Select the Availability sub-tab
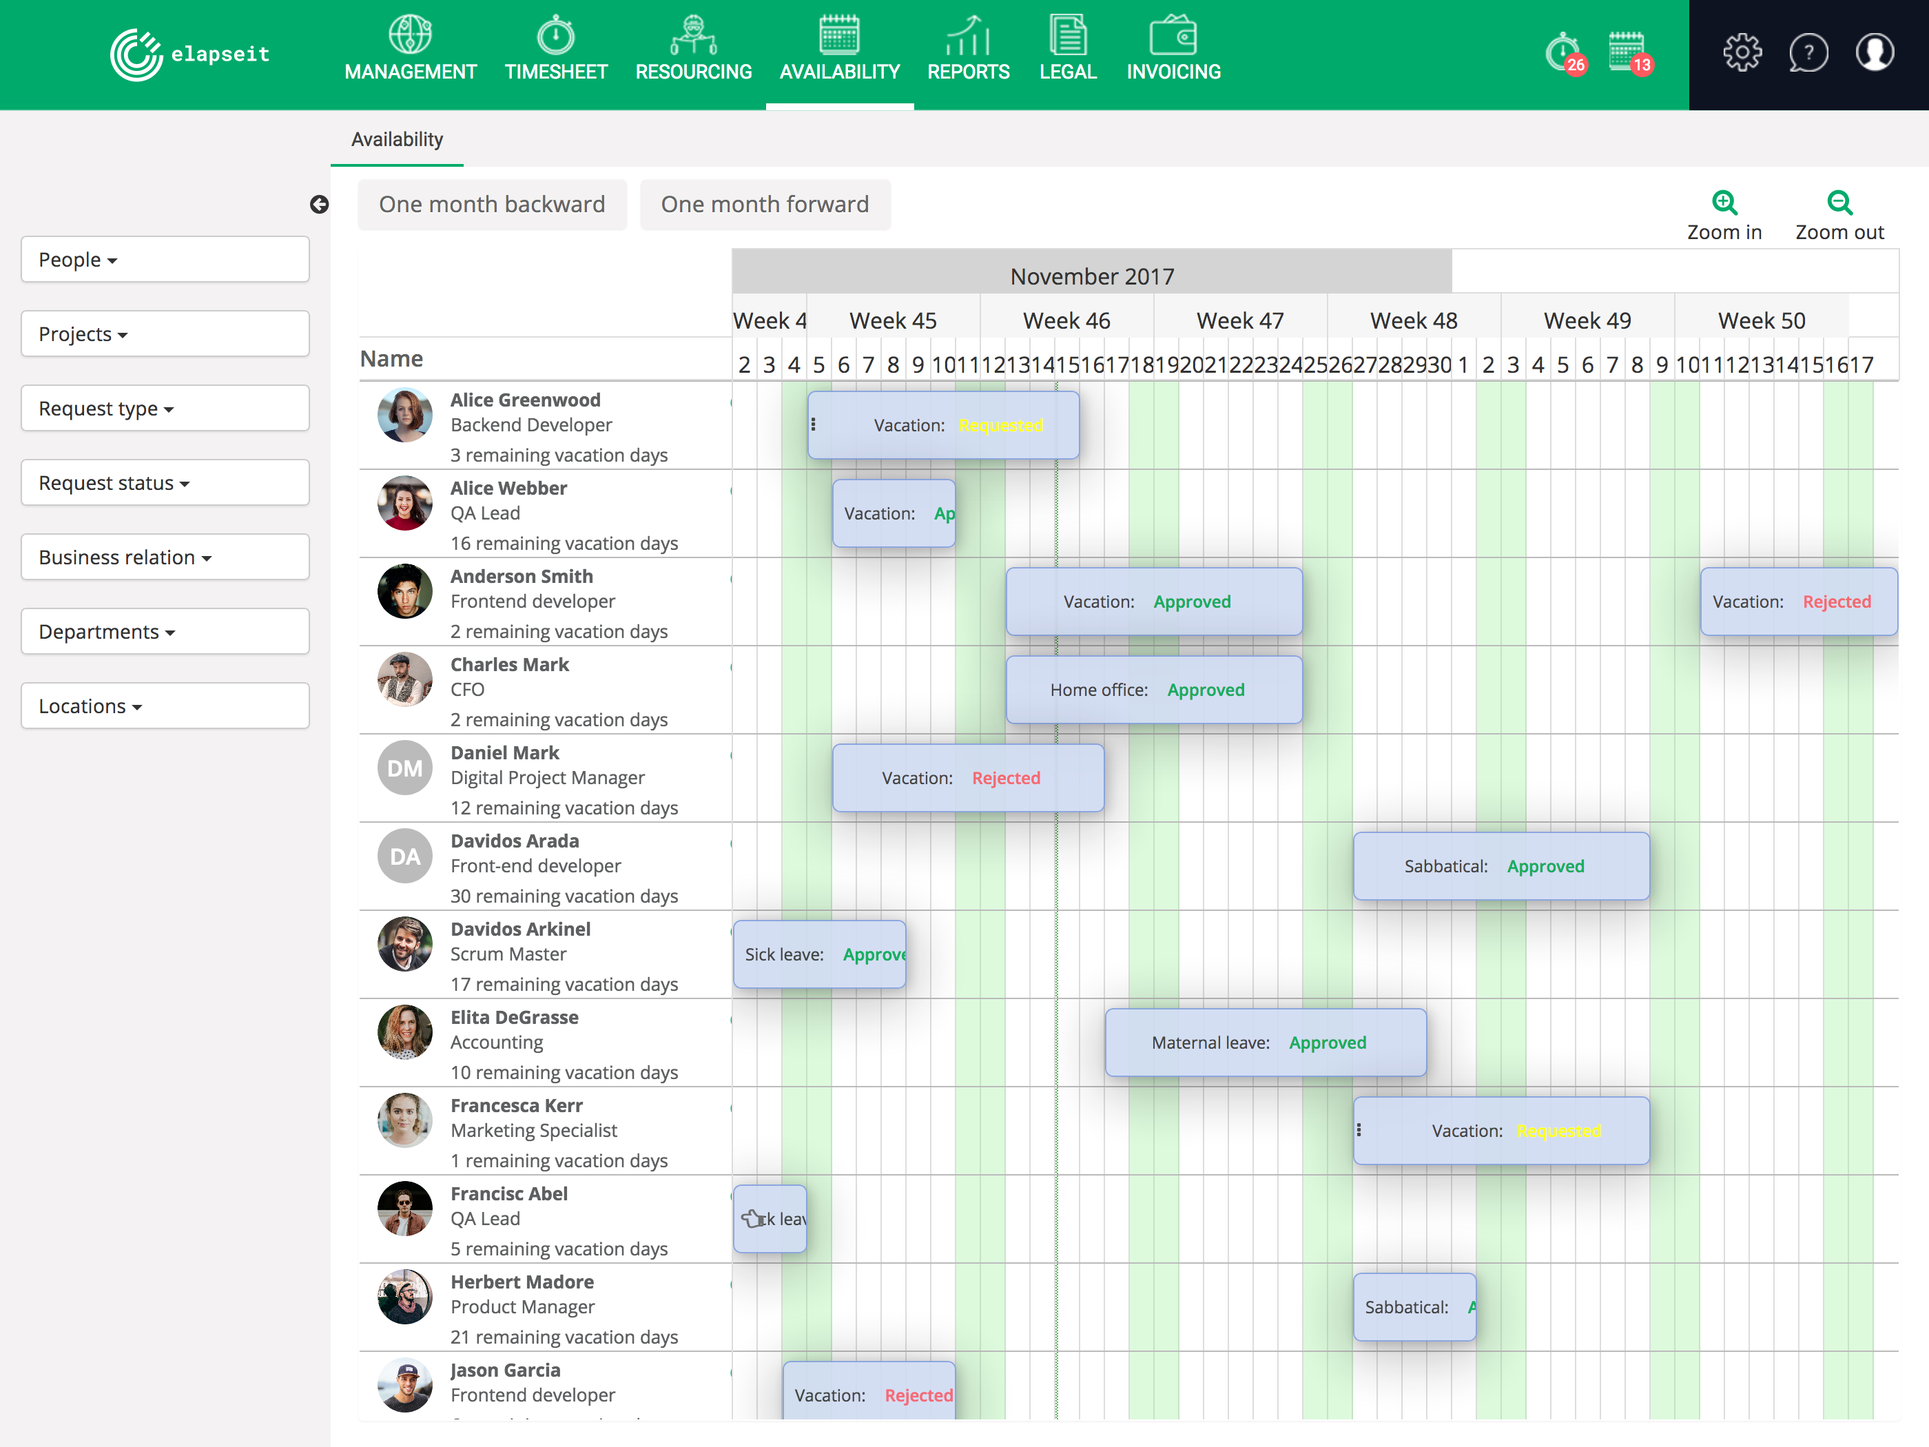The image size is (1929, 1447). click(x=397, y=140)
